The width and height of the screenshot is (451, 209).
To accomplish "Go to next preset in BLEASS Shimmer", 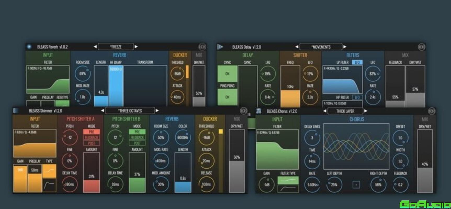I will (157, 111).
